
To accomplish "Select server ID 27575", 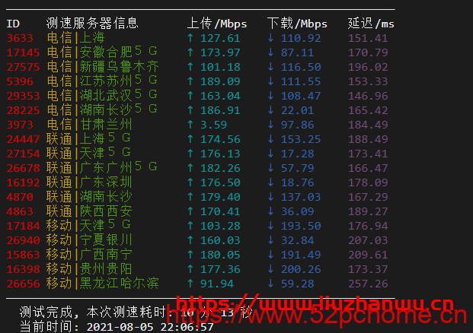I will click(x=23, y=67).
